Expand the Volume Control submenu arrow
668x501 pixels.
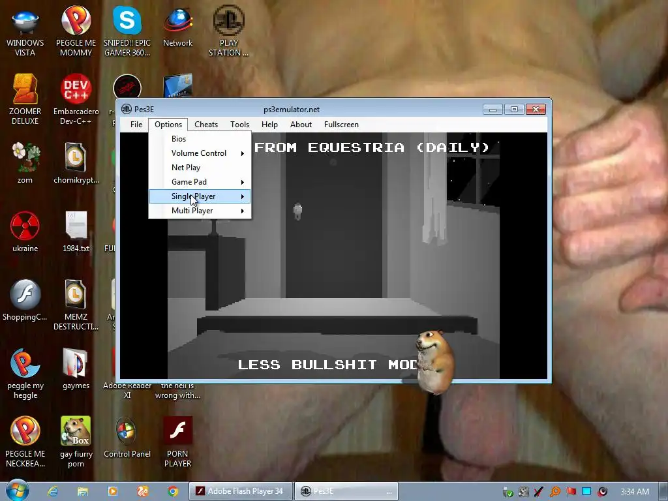coord(243,153)
